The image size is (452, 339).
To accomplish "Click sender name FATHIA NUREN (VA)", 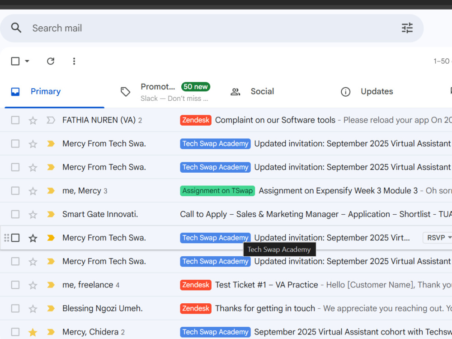I will pyautogui.click(x=99, y=120).
